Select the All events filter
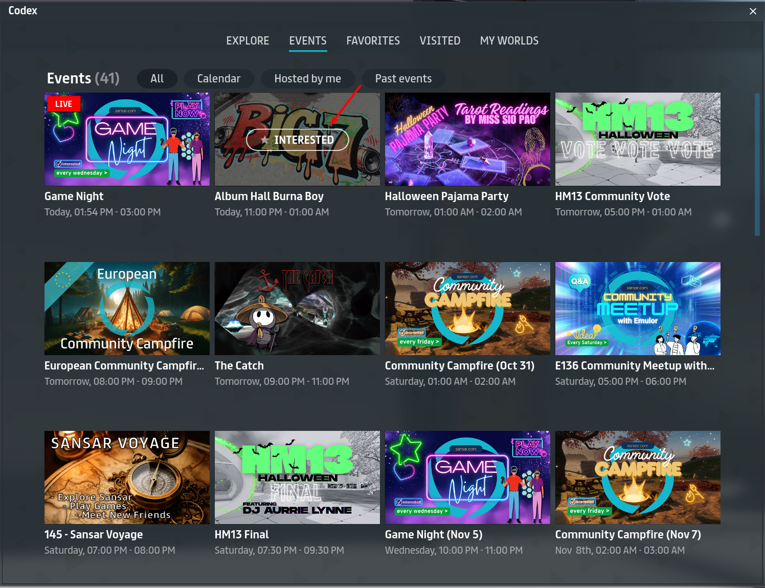 pos(157,79)
